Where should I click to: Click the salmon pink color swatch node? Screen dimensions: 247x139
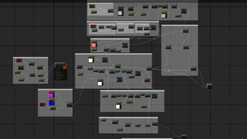pos(94,45)
